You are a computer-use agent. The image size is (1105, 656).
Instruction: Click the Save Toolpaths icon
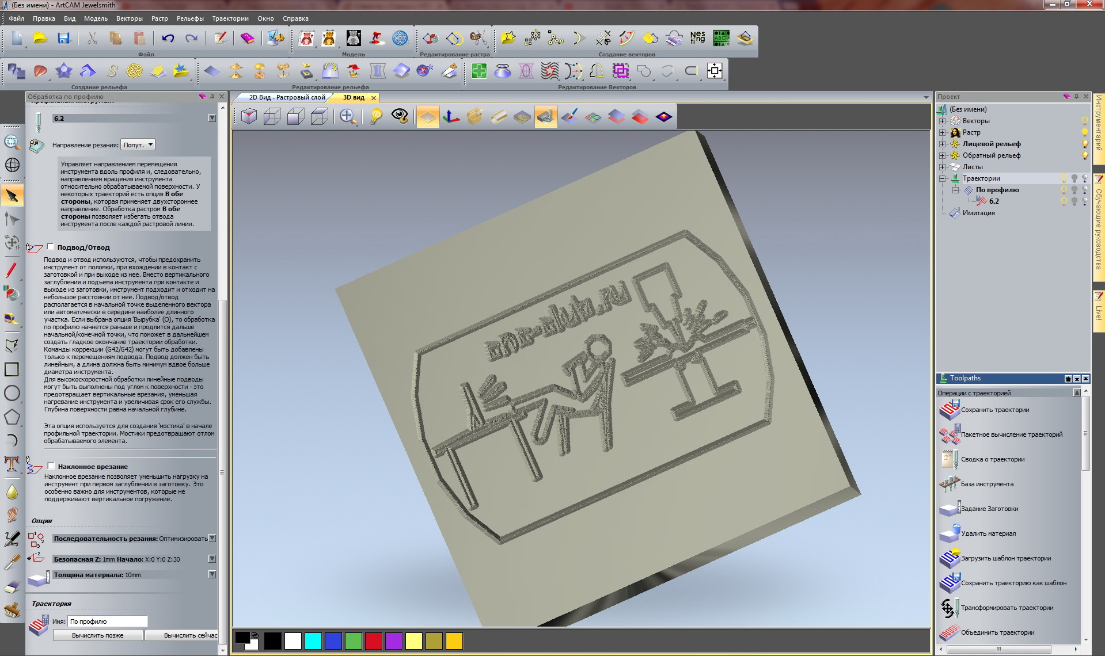pyautogui.click(x=950, y=410)
